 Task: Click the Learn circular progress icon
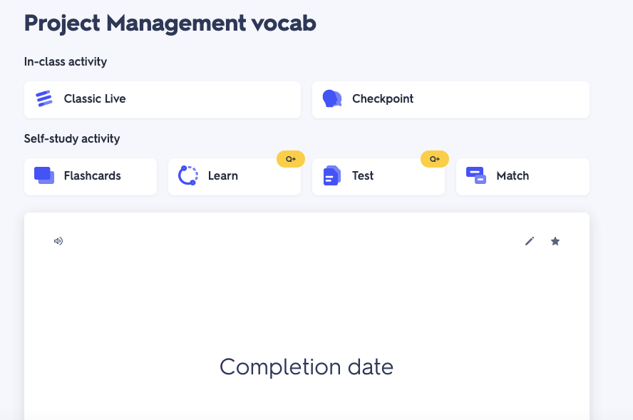(x=188, y=175)
